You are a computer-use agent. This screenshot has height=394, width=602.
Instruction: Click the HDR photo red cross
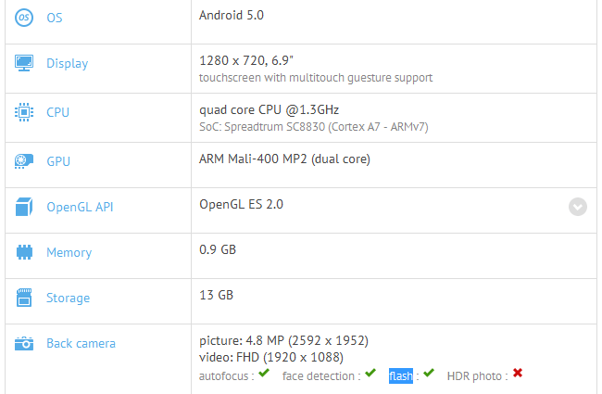click(518, 374)
